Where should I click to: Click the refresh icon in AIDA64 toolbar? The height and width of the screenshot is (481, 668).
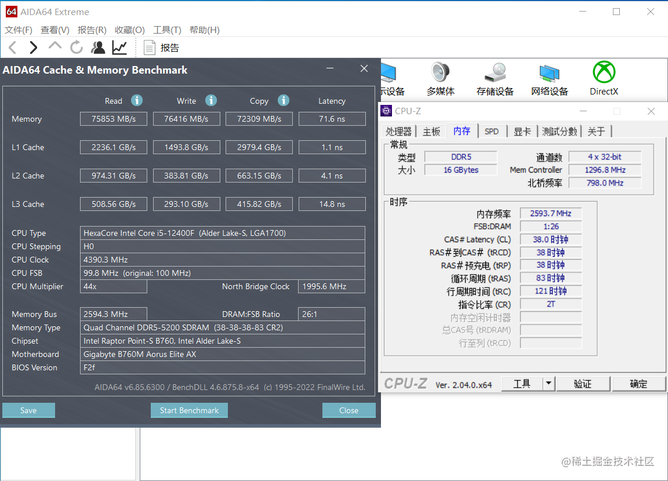pos(77,48)
